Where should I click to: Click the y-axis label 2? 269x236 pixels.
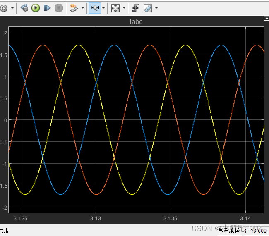(x=6, y=33)
